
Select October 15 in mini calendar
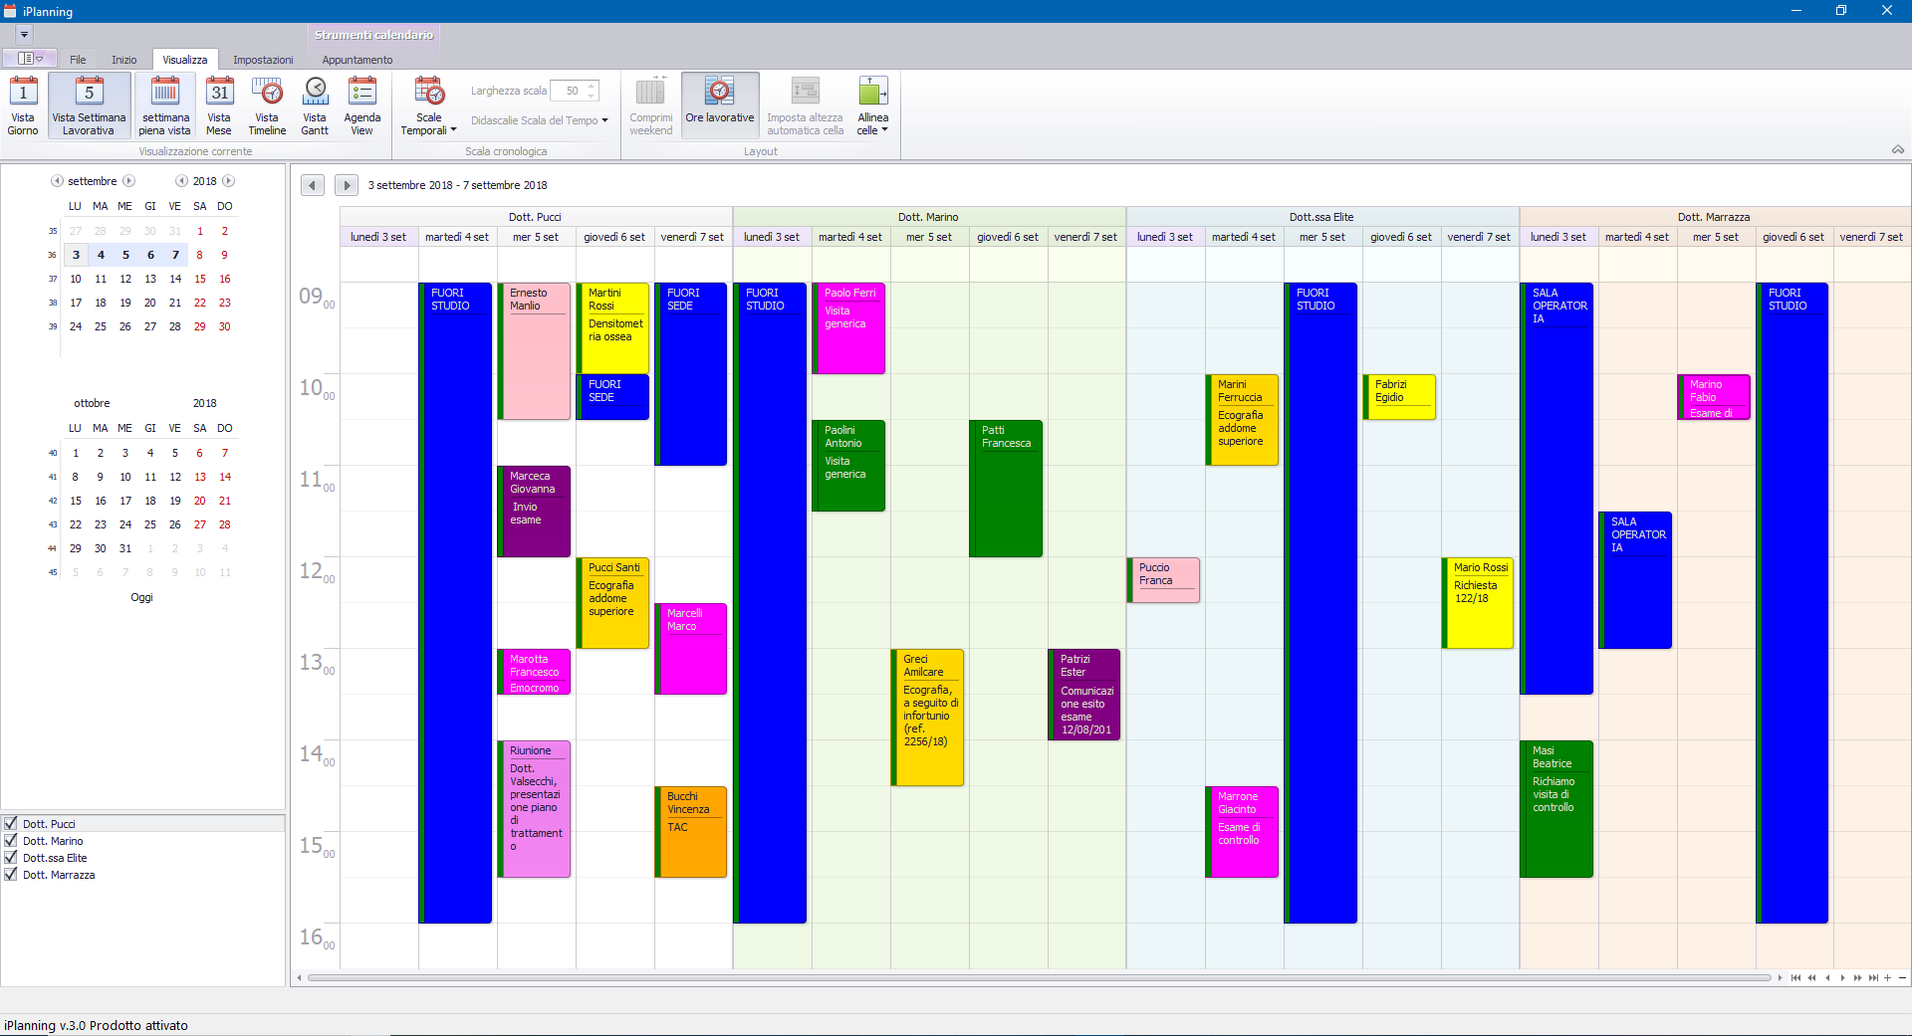click(76, 501)
